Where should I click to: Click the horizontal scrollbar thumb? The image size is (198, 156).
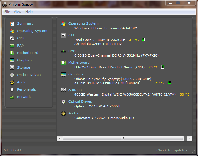point(123,138)
